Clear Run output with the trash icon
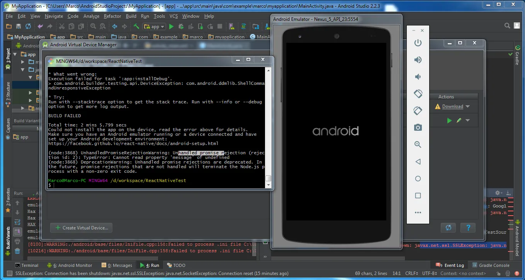 [17, 251]
